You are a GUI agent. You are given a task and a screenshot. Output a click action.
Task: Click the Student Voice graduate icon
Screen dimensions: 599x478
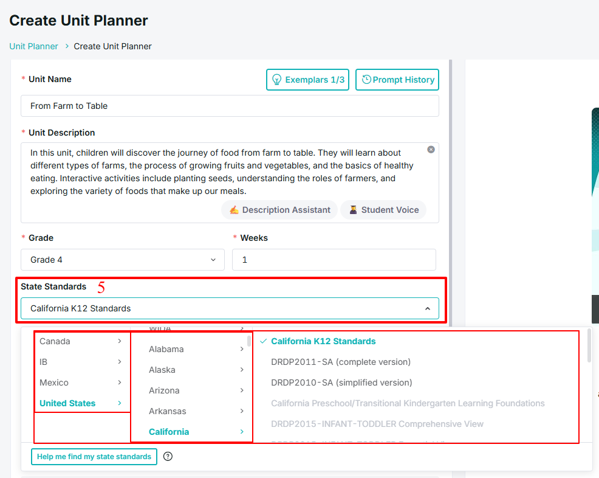354,210
